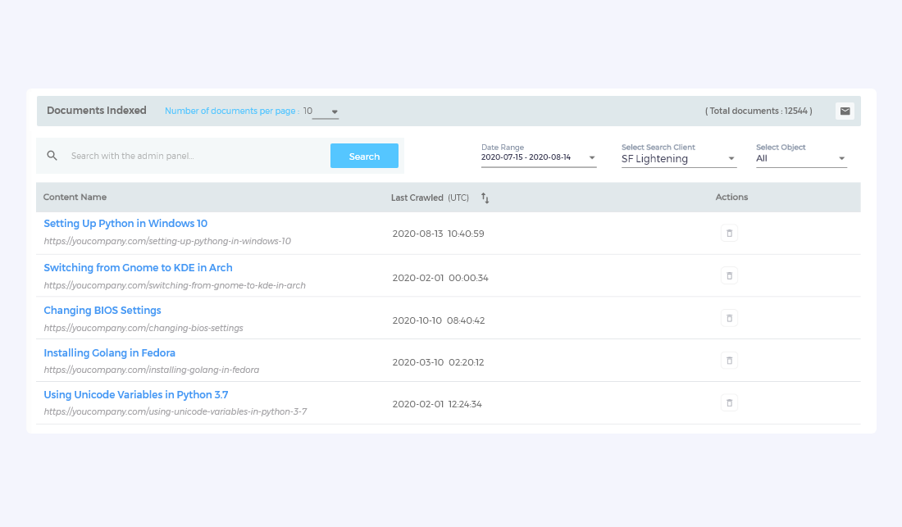
Task: Delete the Changing BIOS Settings document
Action: click(x=729, y=318)
